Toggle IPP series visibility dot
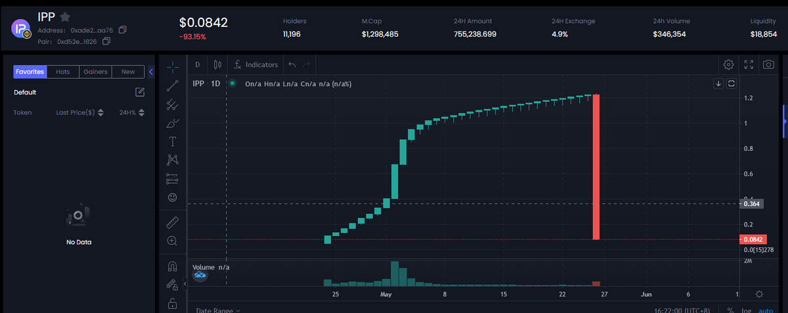The image size is (788, 313). [x=232, y=83]
